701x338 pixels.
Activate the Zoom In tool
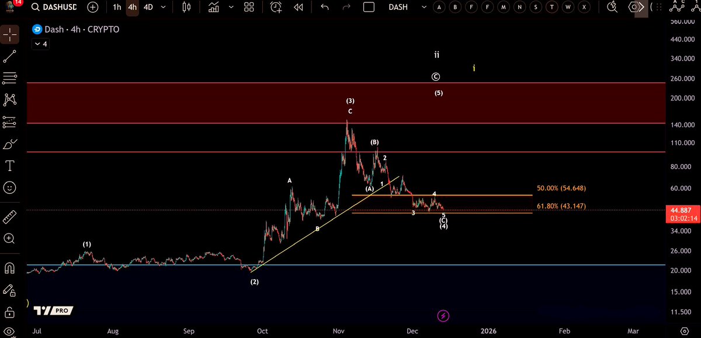pyautogui.click(x=9, y=238)
